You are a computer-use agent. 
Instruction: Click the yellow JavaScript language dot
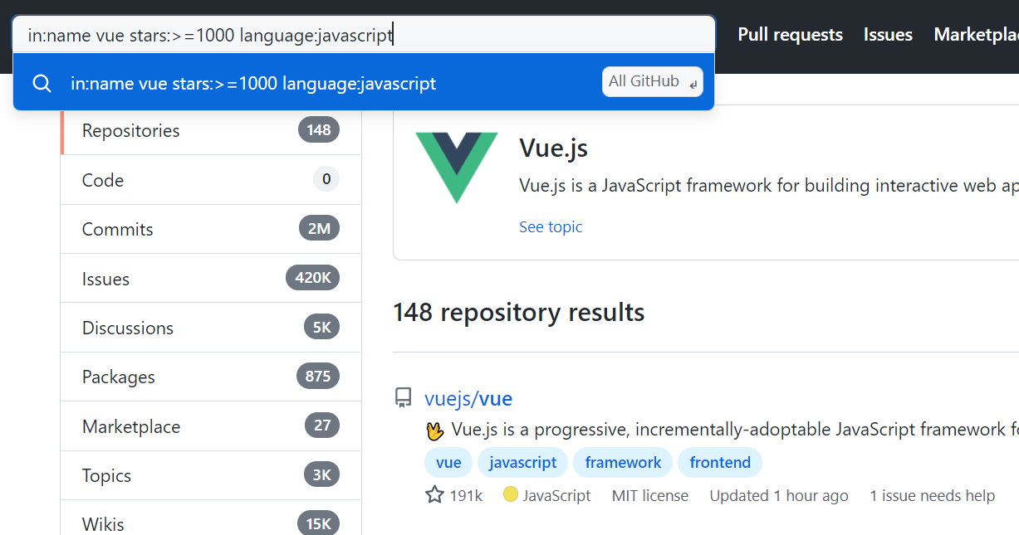511,494
